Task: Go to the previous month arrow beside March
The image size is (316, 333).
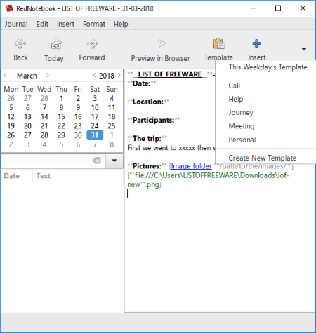Action: [5, 75]
